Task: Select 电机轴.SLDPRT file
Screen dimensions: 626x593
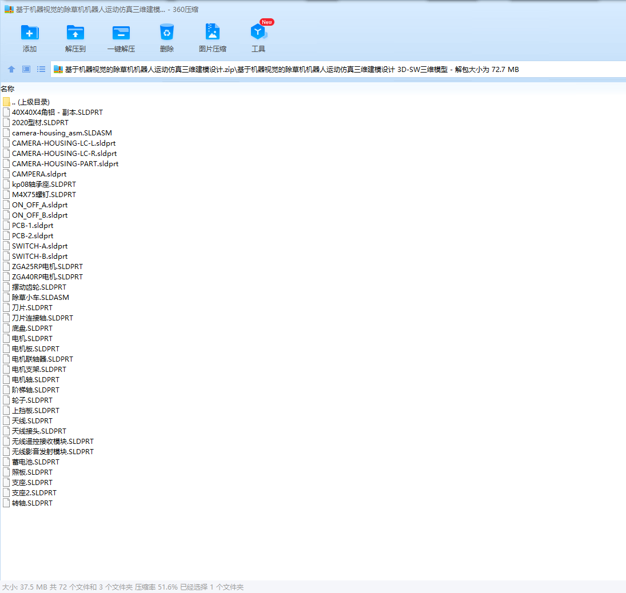Action: (x=35, y=379)
